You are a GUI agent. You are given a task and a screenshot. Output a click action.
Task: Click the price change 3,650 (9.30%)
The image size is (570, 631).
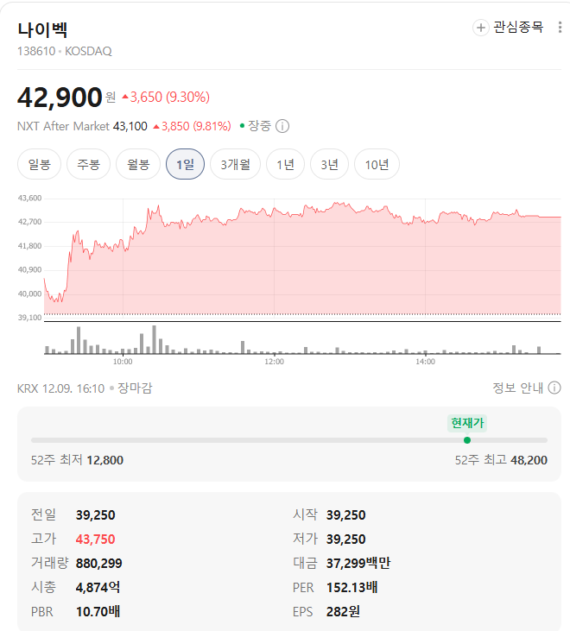click(x=166, y=97)
